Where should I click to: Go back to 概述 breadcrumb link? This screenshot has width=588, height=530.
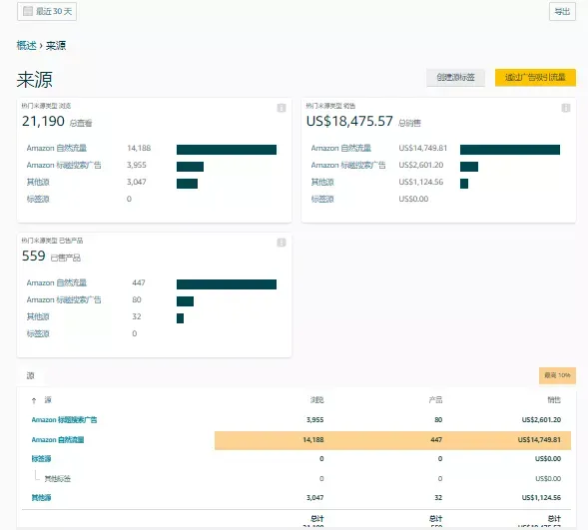coord(26,46)
